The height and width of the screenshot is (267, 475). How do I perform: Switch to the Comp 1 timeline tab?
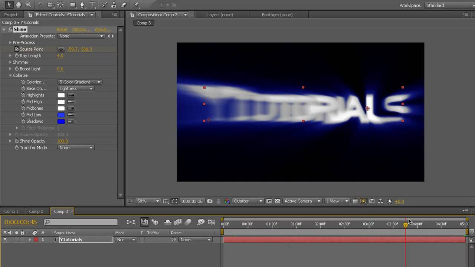(11, 211)
